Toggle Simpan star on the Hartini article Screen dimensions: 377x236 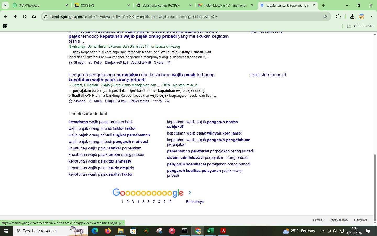(x=70, y=101)
